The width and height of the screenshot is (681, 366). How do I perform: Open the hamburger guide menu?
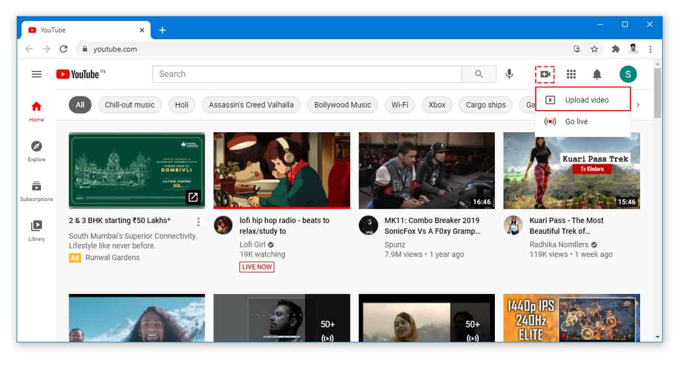(37, 74)
